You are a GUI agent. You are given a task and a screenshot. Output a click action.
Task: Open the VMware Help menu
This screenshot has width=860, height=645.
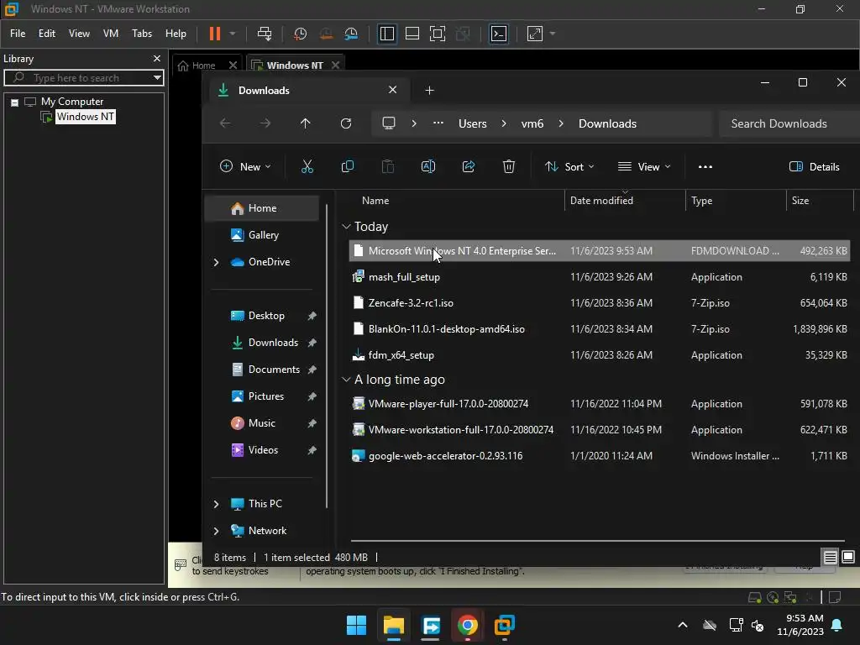click(176, 34)
